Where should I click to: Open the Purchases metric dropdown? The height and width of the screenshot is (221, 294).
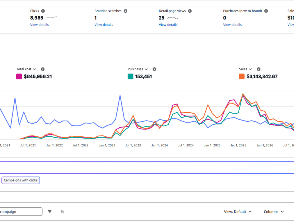138,69
